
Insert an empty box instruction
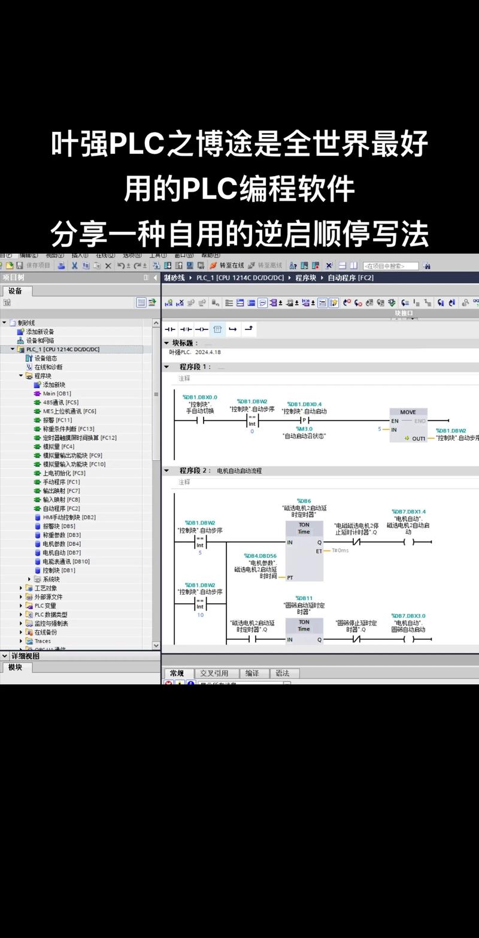pos(217,328)
